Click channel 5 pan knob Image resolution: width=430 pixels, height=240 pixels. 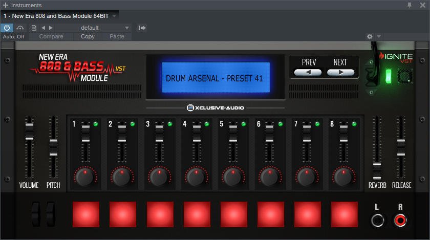(x=233, y=177)
